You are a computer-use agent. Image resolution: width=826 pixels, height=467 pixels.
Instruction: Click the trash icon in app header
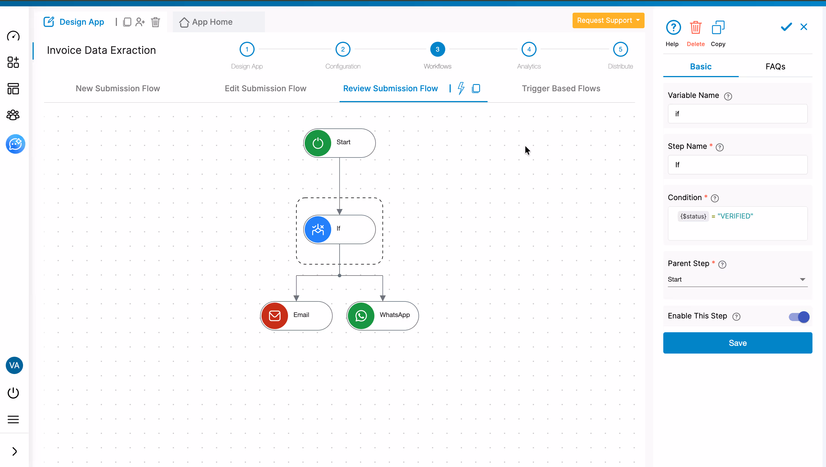(x=156, y=22)
